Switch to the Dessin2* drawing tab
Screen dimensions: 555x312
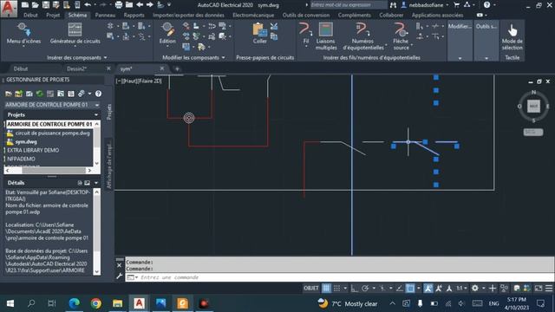pyautogui.click(x=77, y=68)
